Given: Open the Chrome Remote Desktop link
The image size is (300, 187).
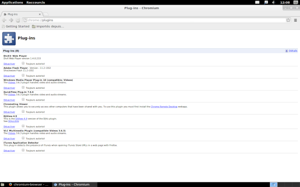Looking at the screenshot, I should (x=164, y=107).
